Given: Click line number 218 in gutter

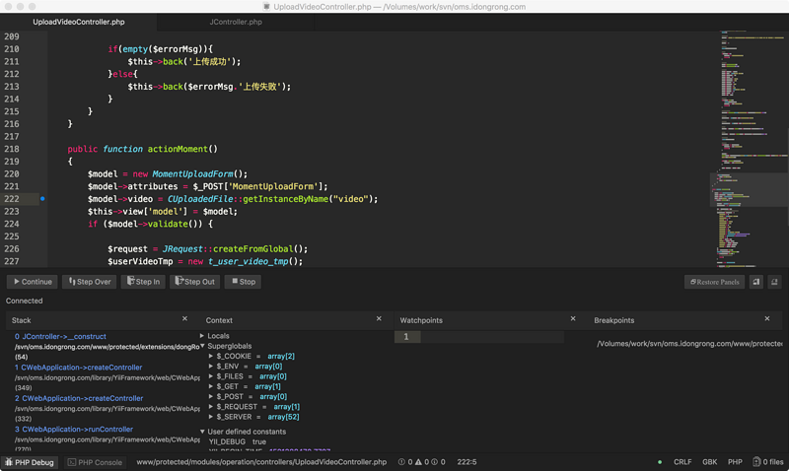Looking at the screenshot, I should [12, 150].
